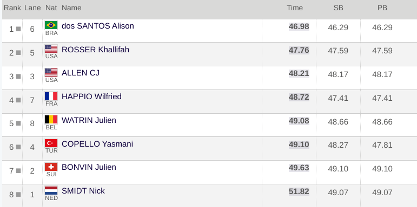
Task: Click the Switzerland flag icon
Action: (x=51, y=167)
